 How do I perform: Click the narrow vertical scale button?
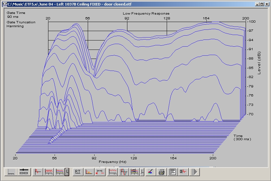(67, 172)
